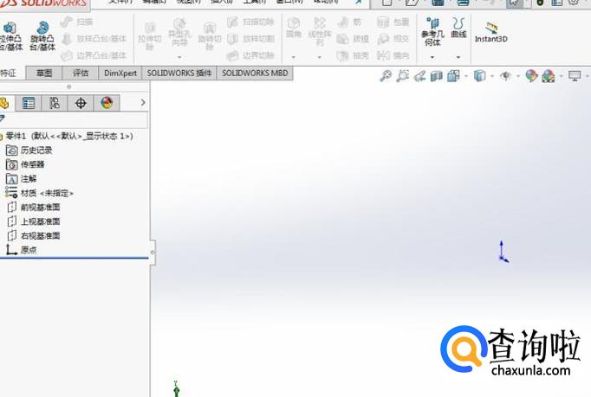Switch to SOLIDWORKS 插件 tab
The width and height of the screenshot is (591, 397).
179,73
